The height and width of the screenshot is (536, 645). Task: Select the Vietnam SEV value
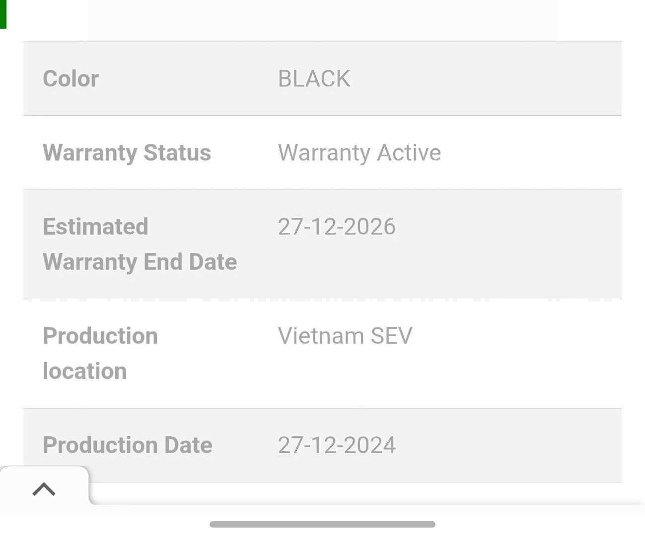tap(345, 336)
